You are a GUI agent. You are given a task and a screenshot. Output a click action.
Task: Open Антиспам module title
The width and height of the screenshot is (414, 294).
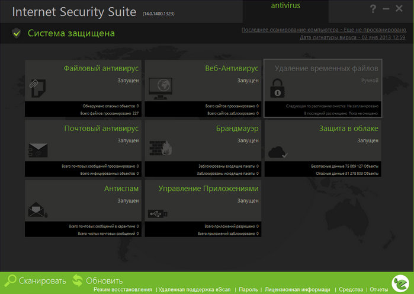(x=121, y=188)
